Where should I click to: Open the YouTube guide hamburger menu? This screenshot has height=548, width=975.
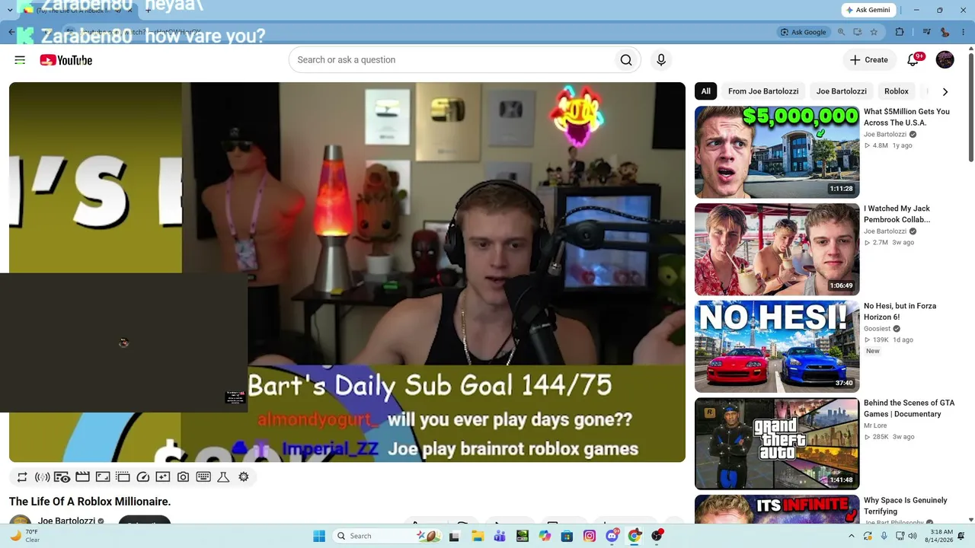point(20,60)
